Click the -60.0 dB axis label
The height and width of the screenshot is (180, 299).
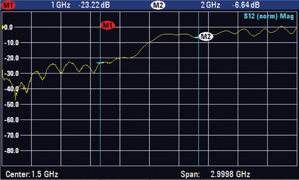[11, 120]
